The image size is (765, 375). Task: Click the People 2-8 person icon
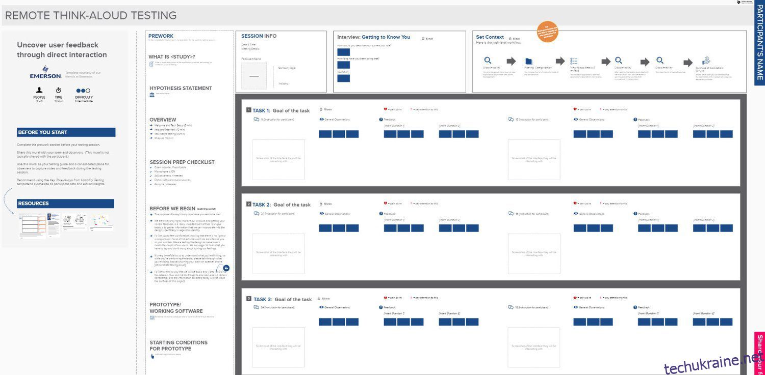39,91
